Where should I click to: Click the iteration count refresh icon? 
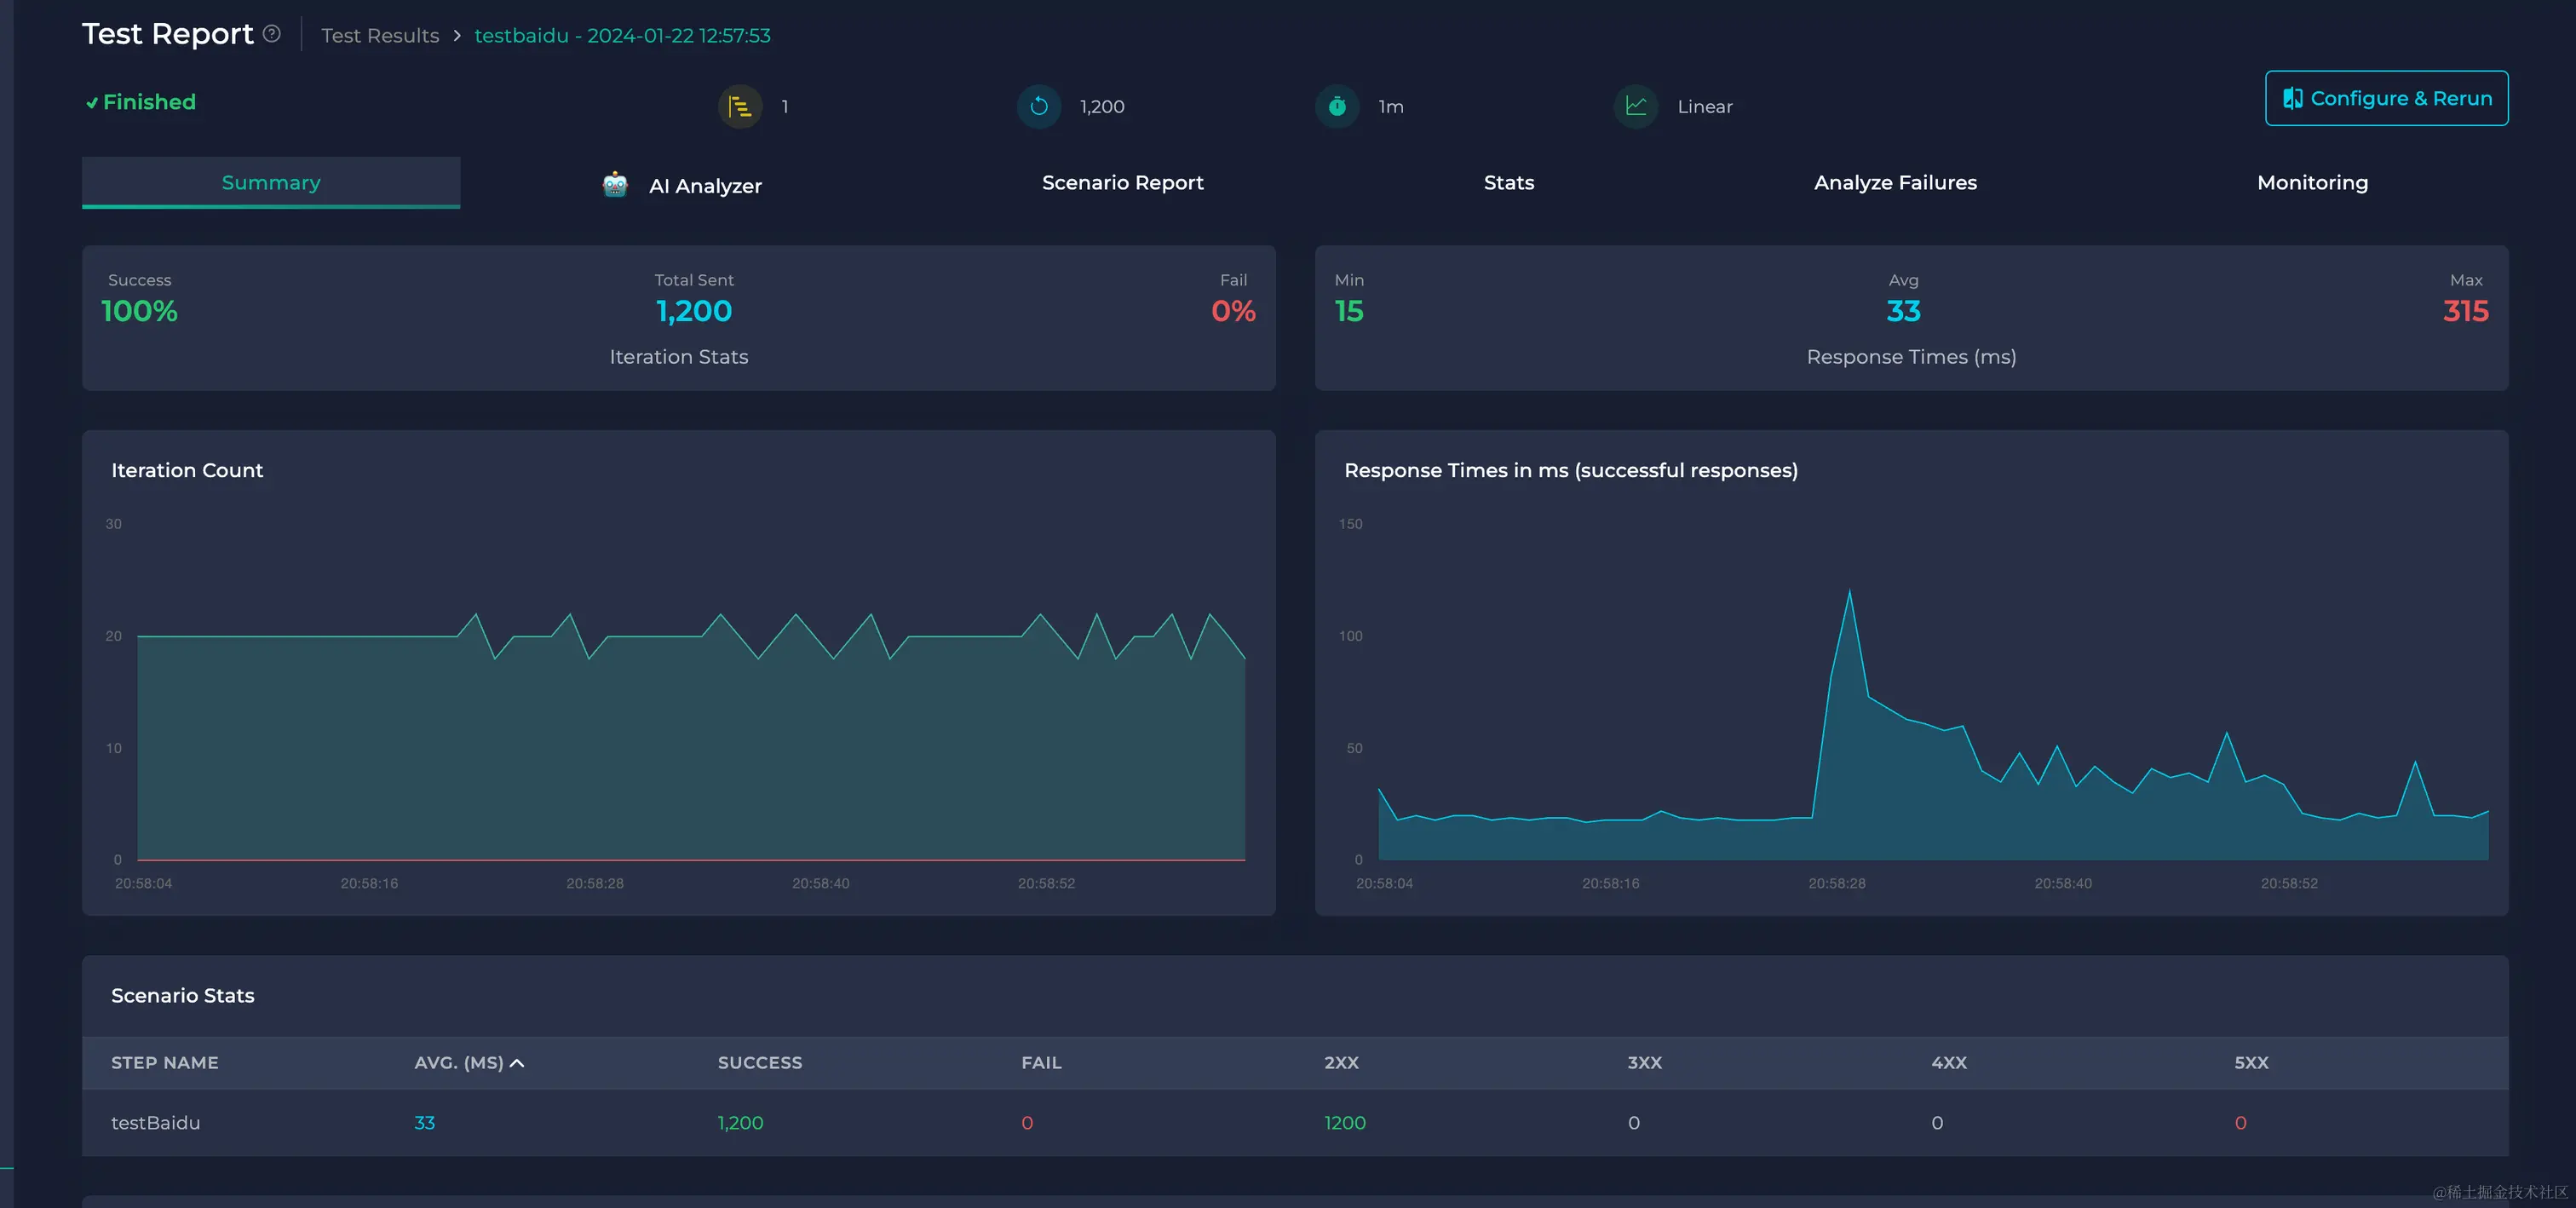1039,106
